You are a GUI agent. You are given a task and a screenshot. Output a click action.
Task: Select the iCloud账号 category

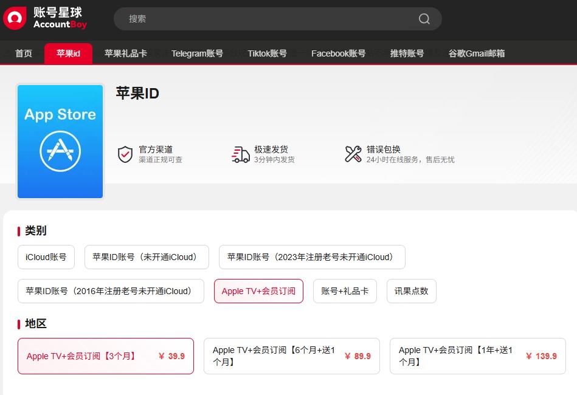click(46, 257)
